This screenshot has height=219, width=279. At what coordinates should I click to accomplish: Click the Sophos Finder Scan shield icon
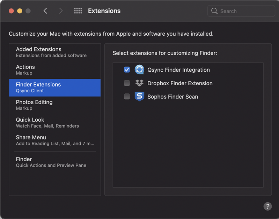pos(139,97)
